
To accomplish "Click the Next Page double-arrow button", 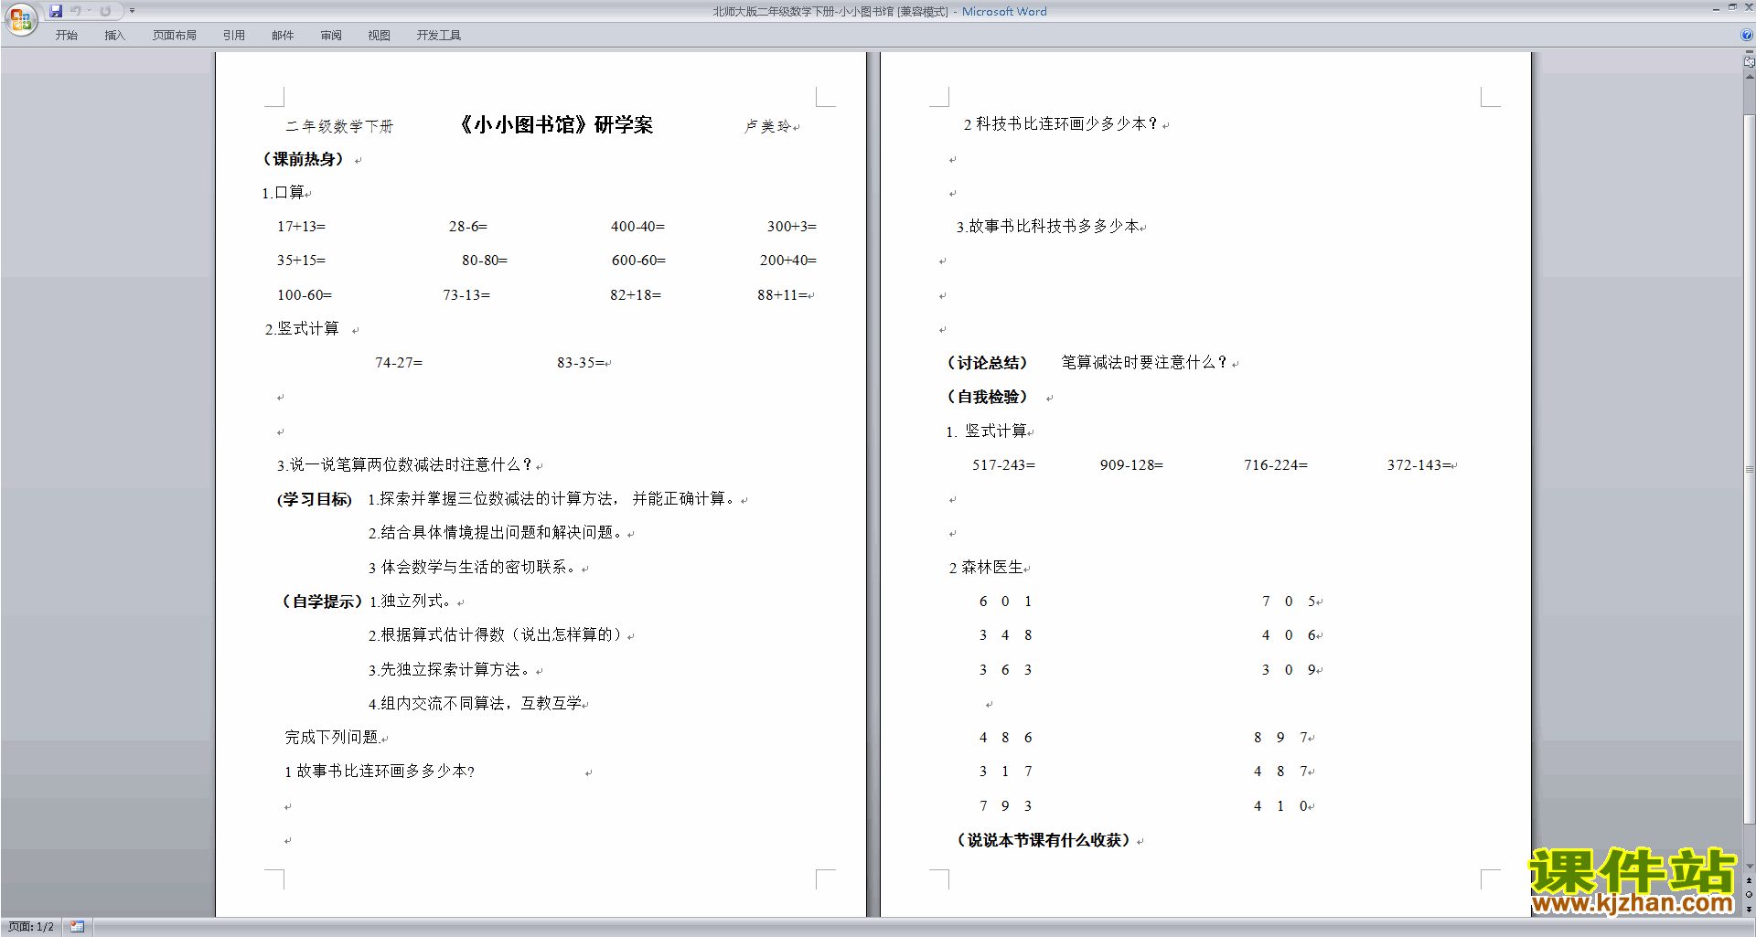I will tap(1749, 909).
